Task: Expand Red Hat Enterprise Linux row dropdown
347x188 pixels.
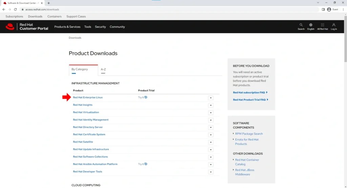Action: 211,98
